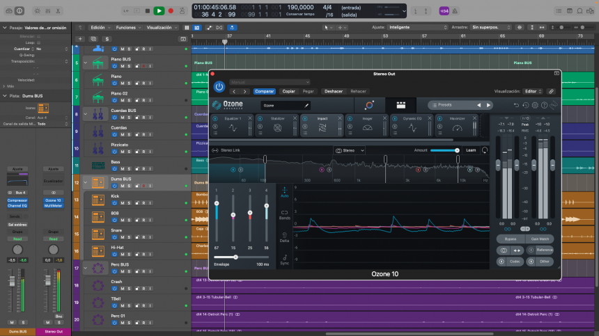Select the Imager module icon
The image size is (599, 336).
click(368, 128)
